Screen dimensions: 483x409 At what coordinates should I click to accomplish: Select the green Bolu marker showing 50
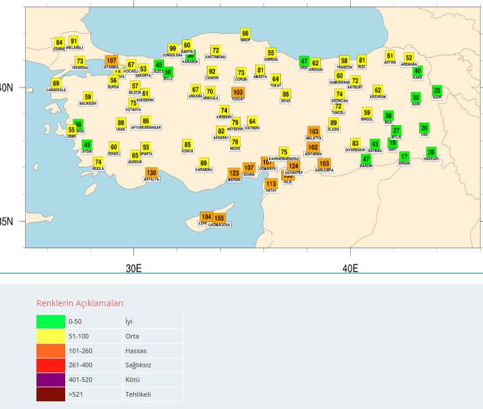click(x=167, y=73)
